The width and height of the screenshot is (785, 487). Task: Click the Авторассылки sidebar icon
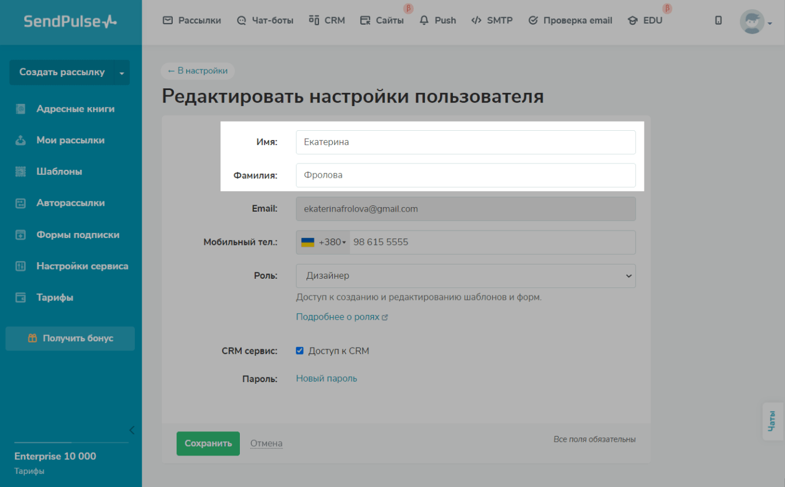click(21, 203)
